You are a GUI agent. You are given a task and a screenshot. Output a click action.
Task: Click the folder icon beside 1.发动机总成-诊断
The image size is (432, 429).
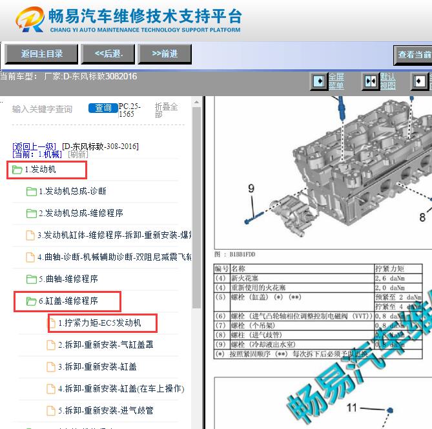click(32, 192)
